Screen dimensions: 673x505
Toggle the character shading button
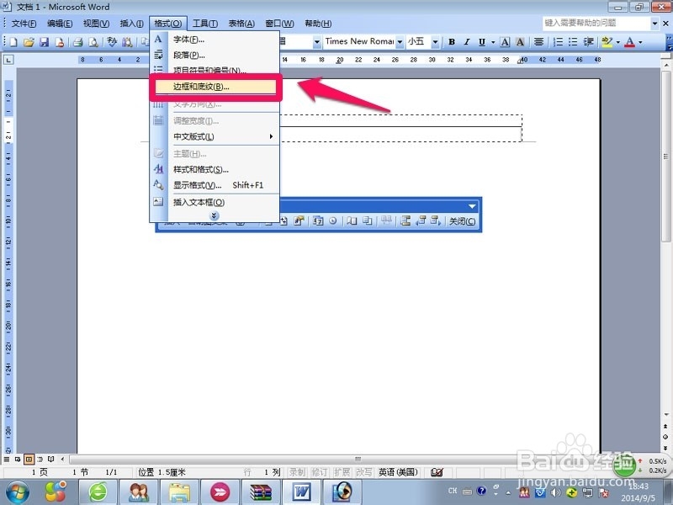point(520,41)
